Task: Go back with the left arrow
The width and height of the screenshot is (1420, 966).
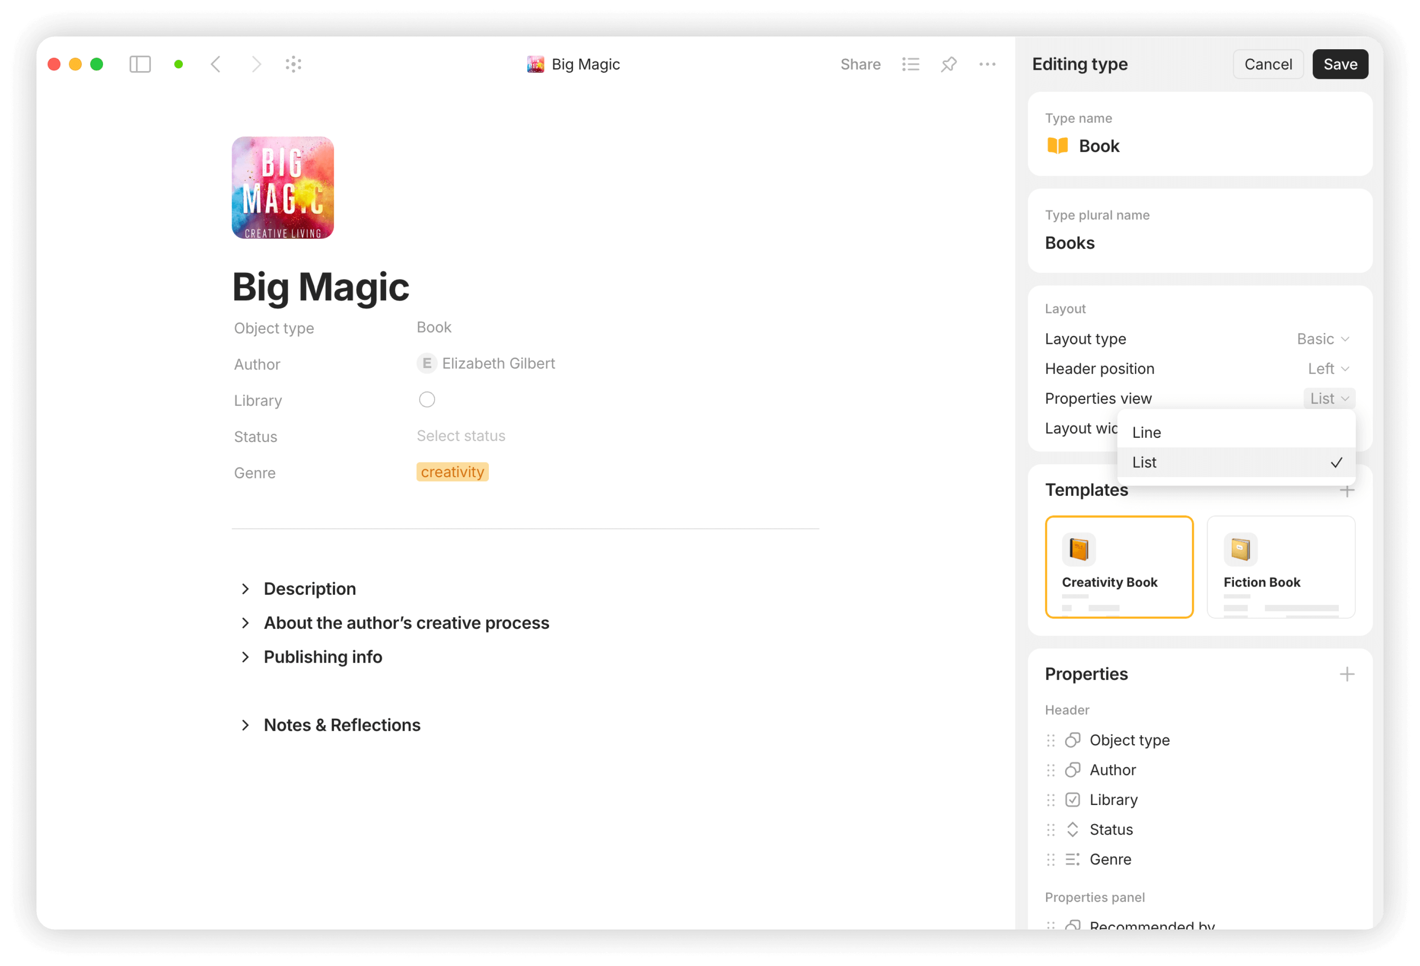Action: click(x=216, y=64)
